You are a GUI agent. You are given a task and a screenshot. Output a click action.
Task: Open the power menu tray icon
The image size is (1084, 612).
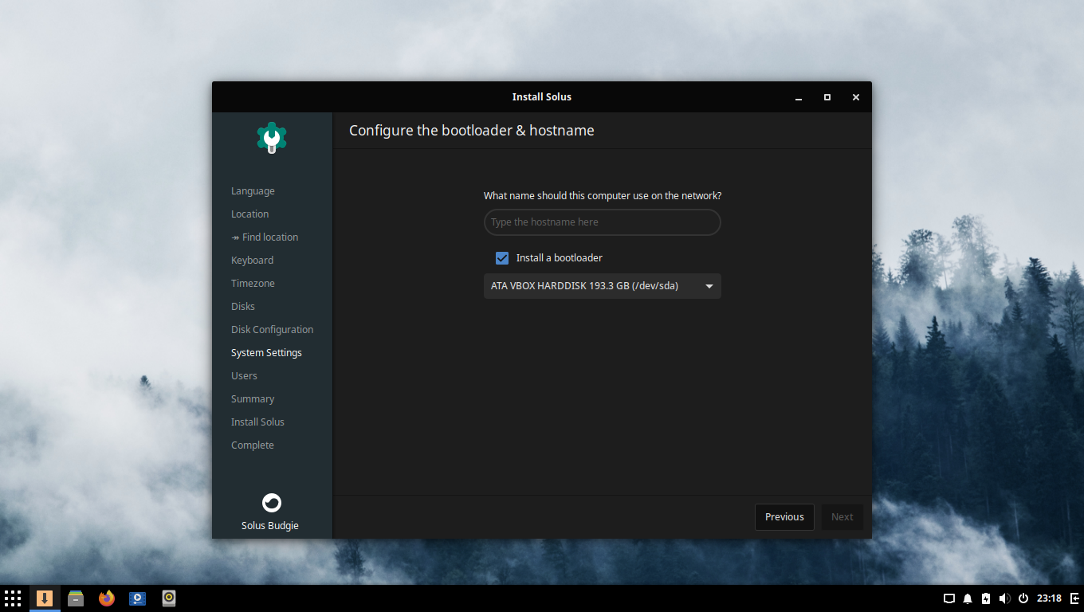pos(1023,598)
